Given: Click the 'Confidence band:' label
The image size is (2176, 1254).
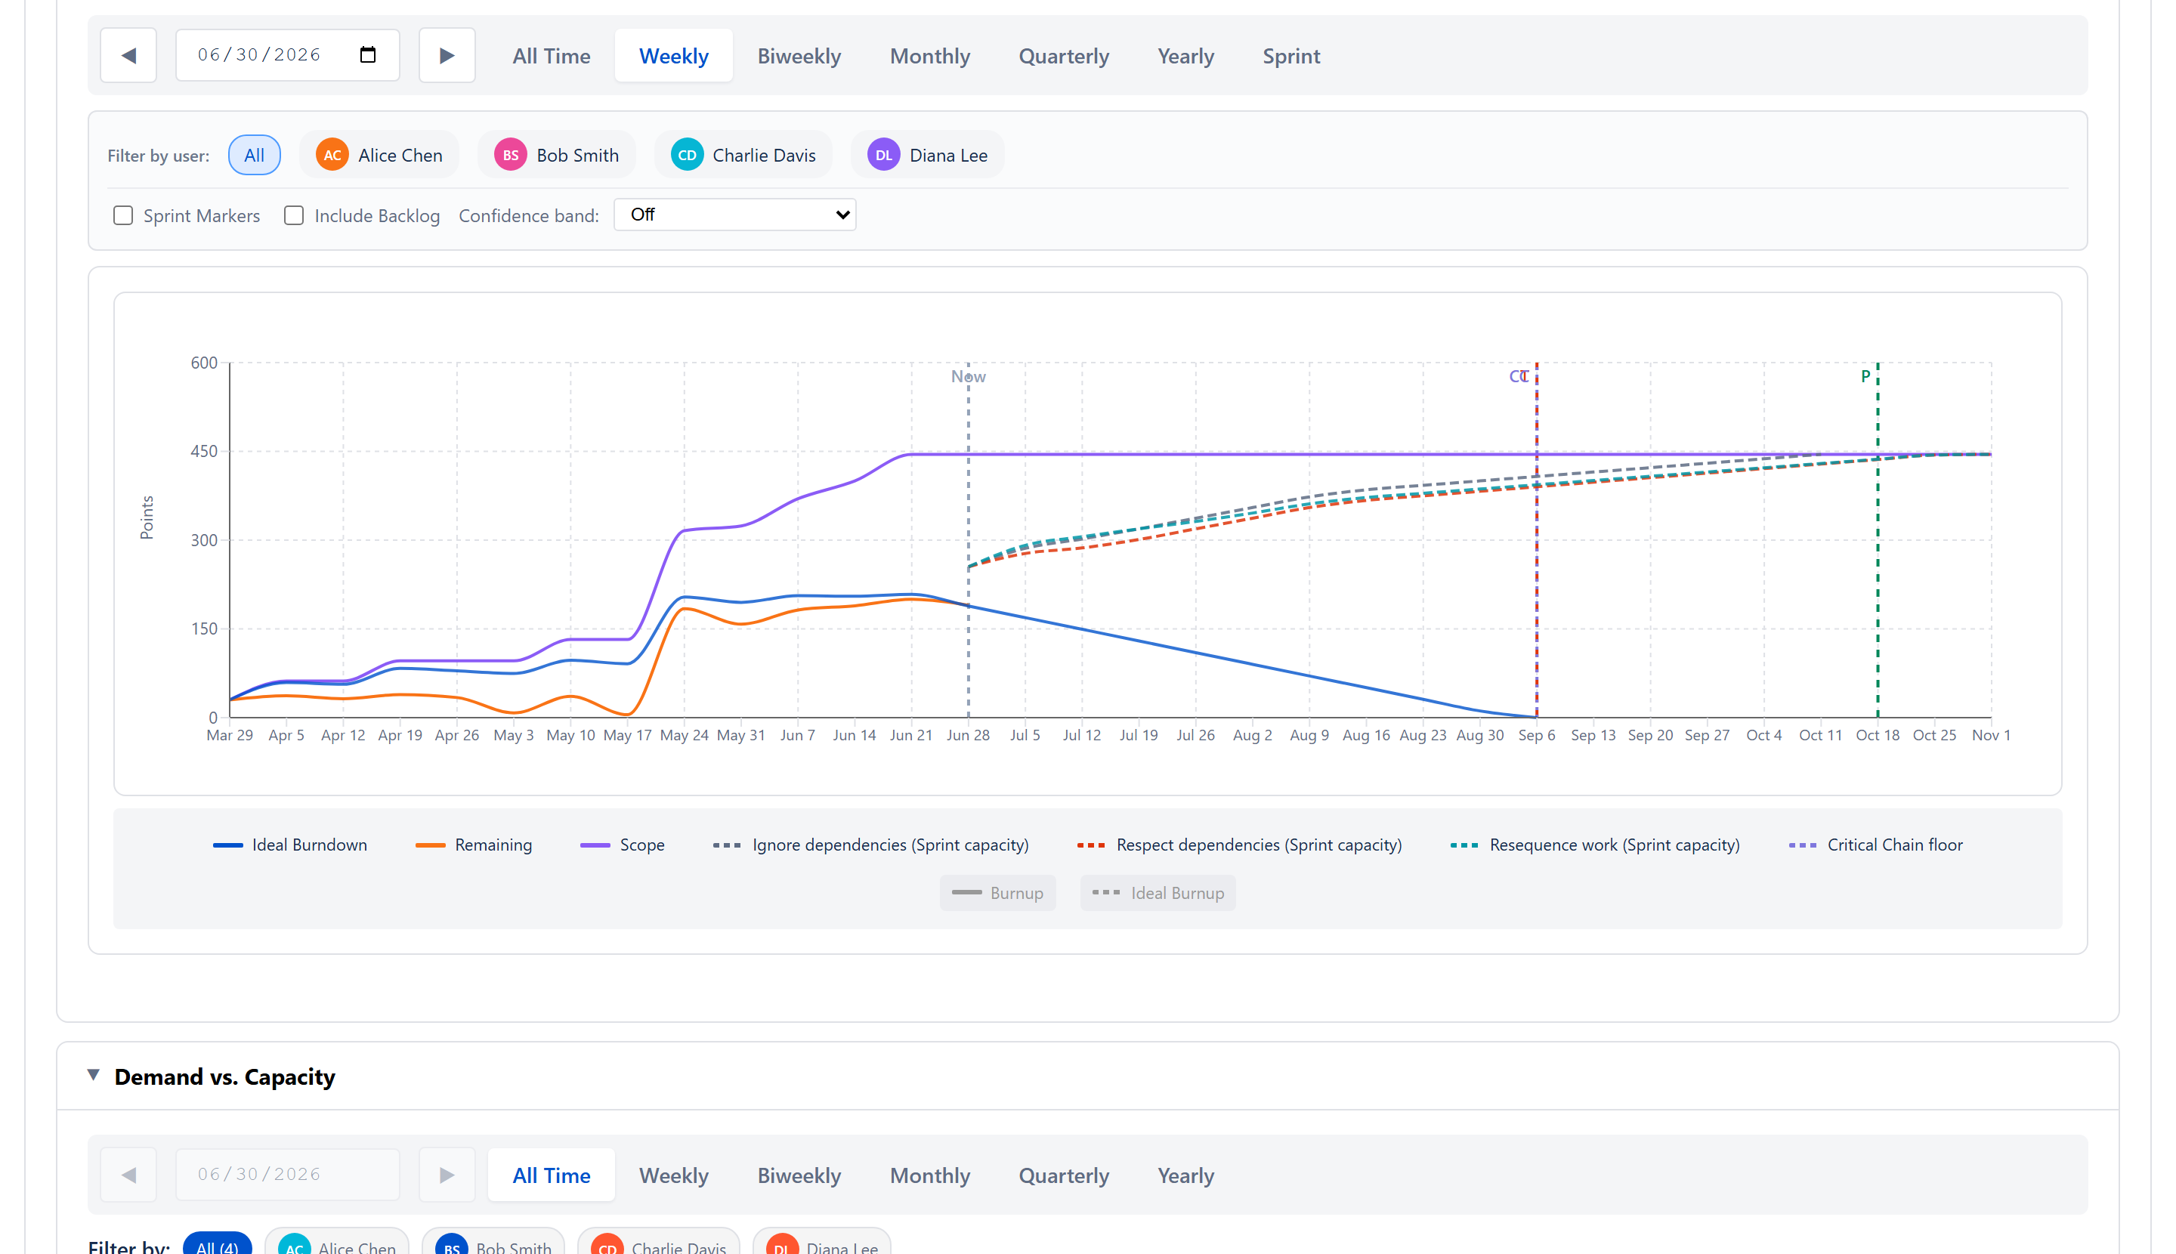Looking at the screenshot, I should (529, 215).
